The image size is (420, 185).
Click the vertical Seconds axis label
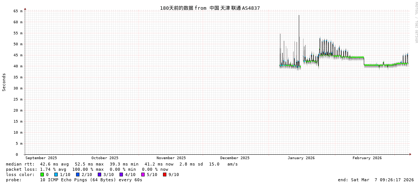[4, 82]
